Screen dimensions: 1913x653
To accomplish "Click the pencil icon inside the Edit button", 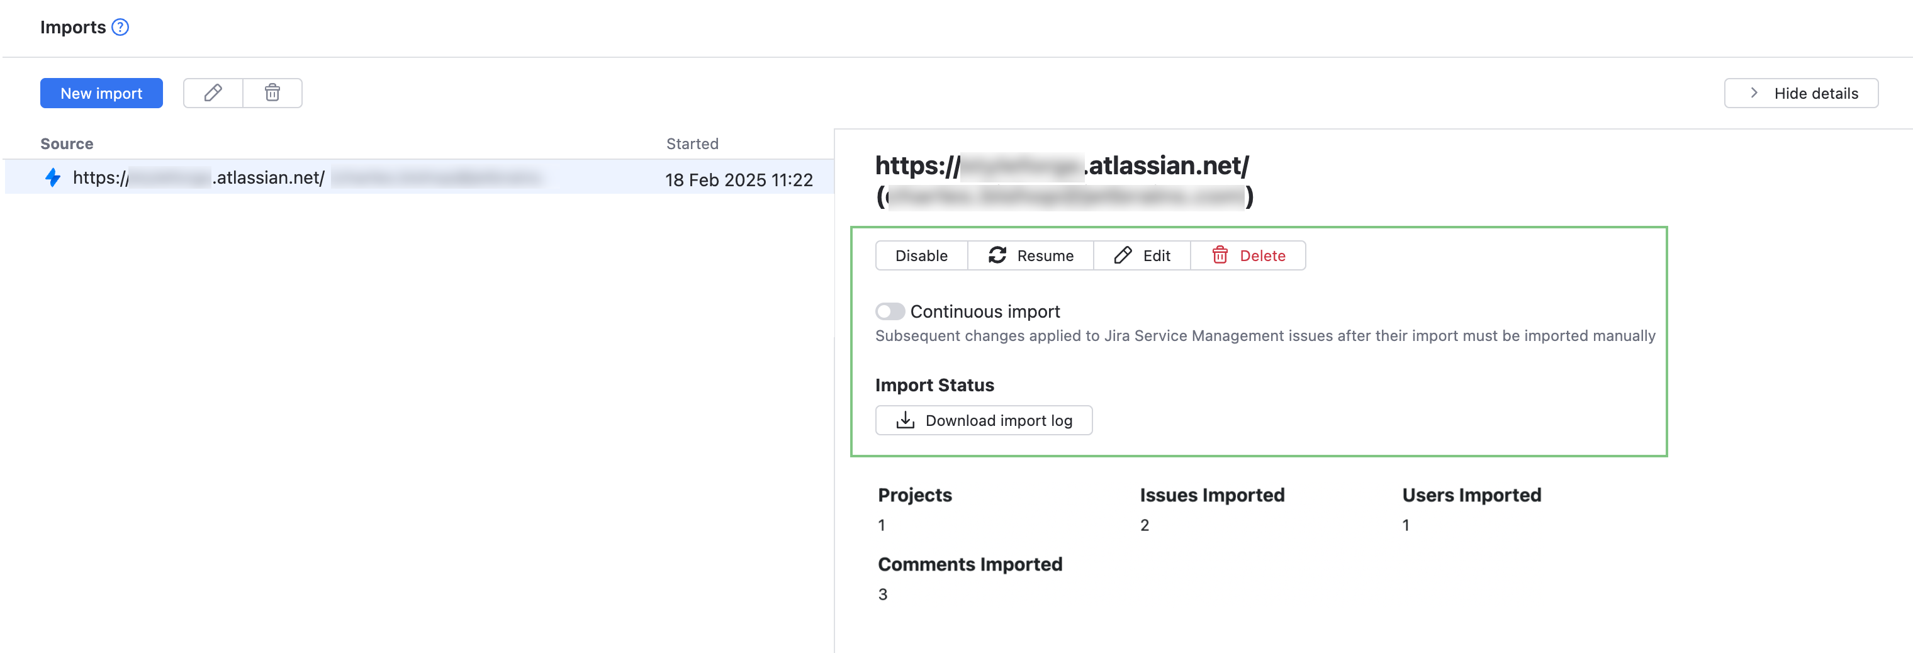I will pos(1123,255).
